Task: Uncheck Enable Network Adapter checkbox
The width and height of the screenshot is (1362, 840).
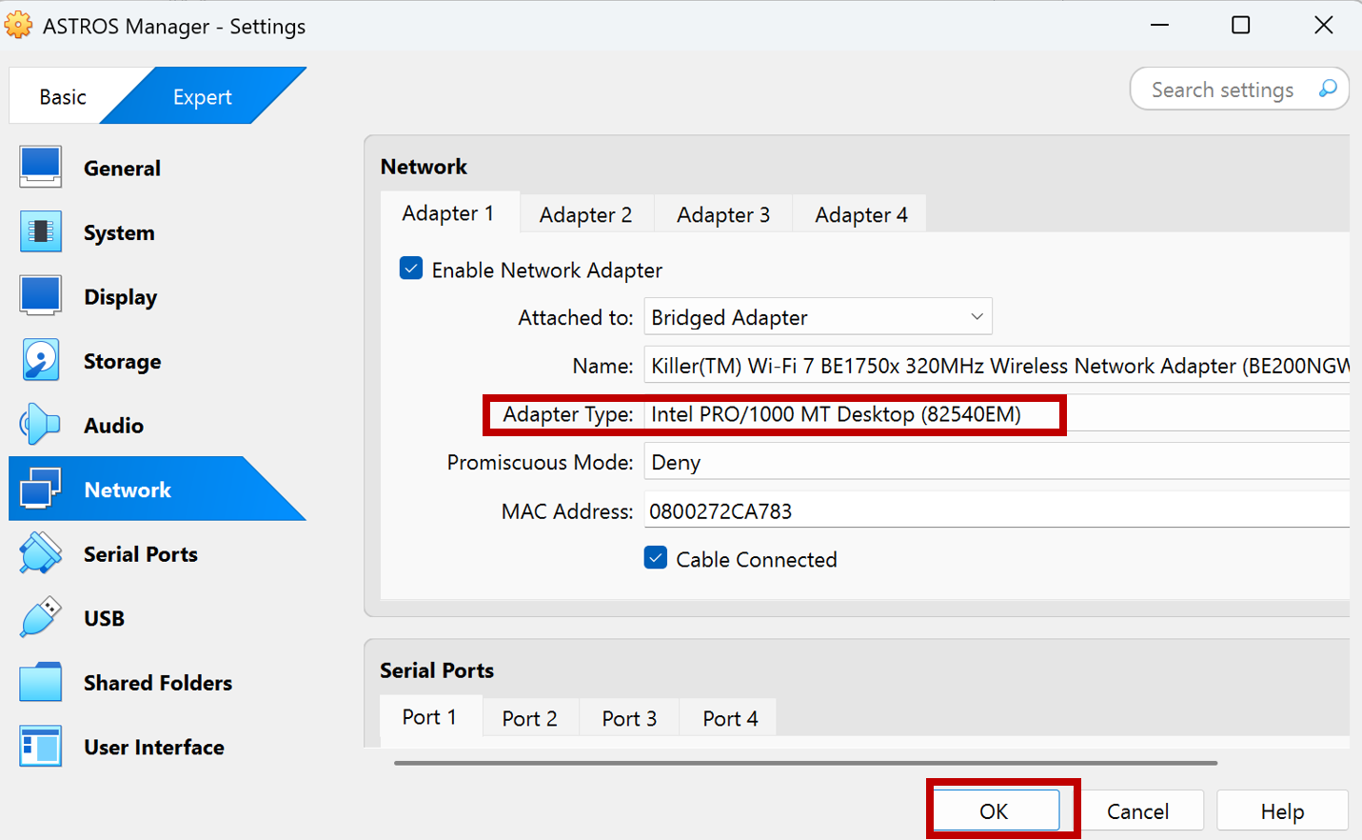Action: [411, 269]
